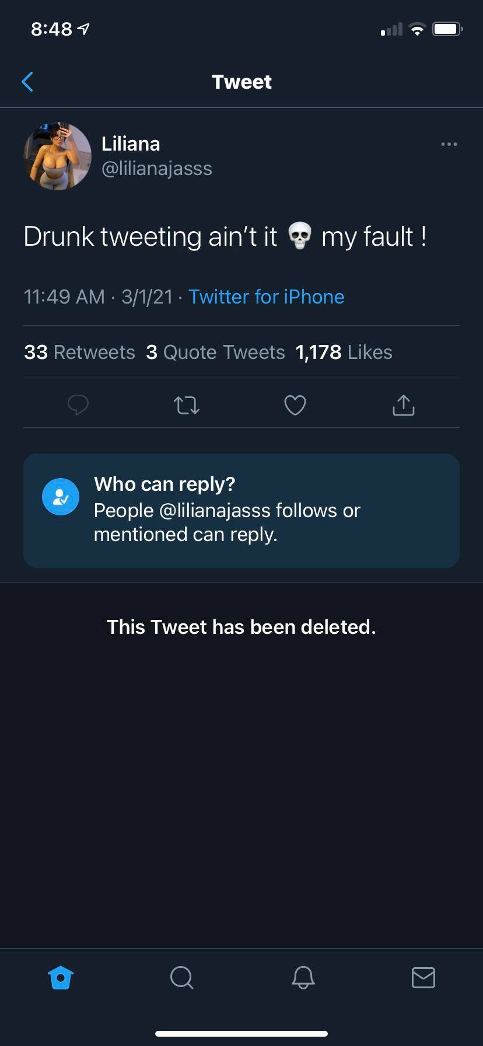This screenshot has height=1046, width=483.
Task: Open @lilianajasss profile by tapping the username
Action: pyautogui.click(x=157, y=169)
